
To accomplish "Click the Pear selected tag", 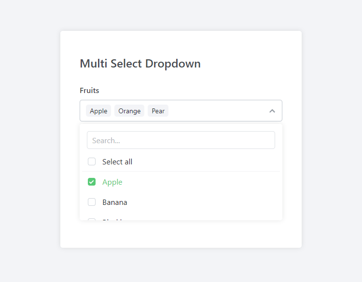I will point(158,111).
